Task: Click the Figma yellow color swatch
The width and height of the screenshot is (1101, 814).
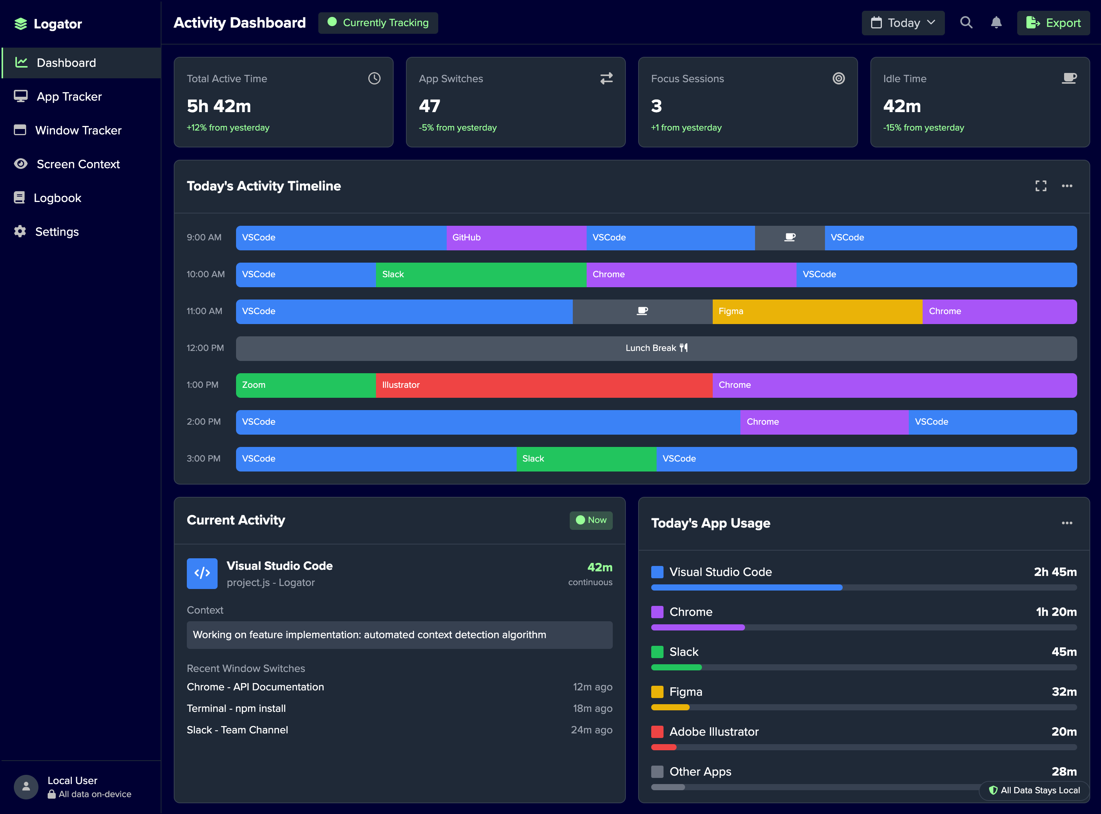Action: (x=657, y=692)
